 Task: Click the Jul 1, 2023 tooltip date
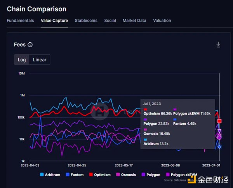point(152,104)
